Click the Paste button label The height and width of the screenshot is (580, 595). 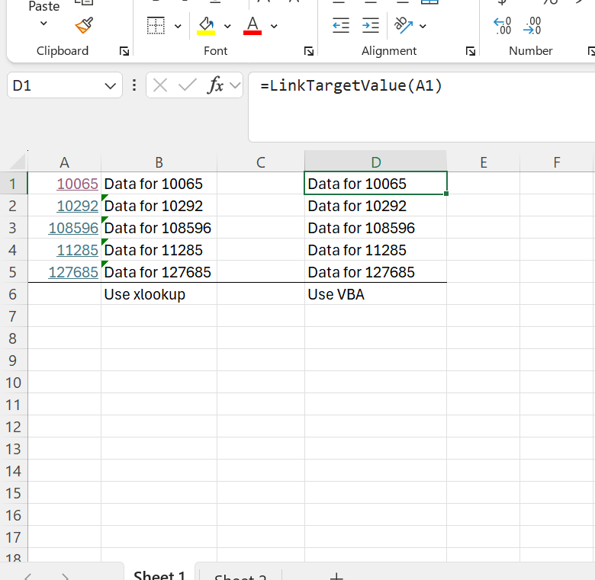(x=44, y=6)
